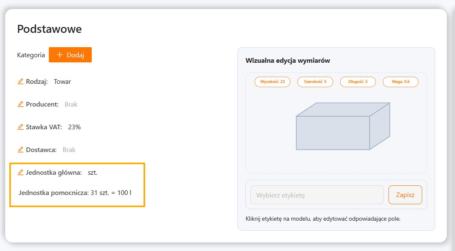Screen dimensions: 455x251
Task: Choose the Długość: 5 dimension label
Action: 358,82
